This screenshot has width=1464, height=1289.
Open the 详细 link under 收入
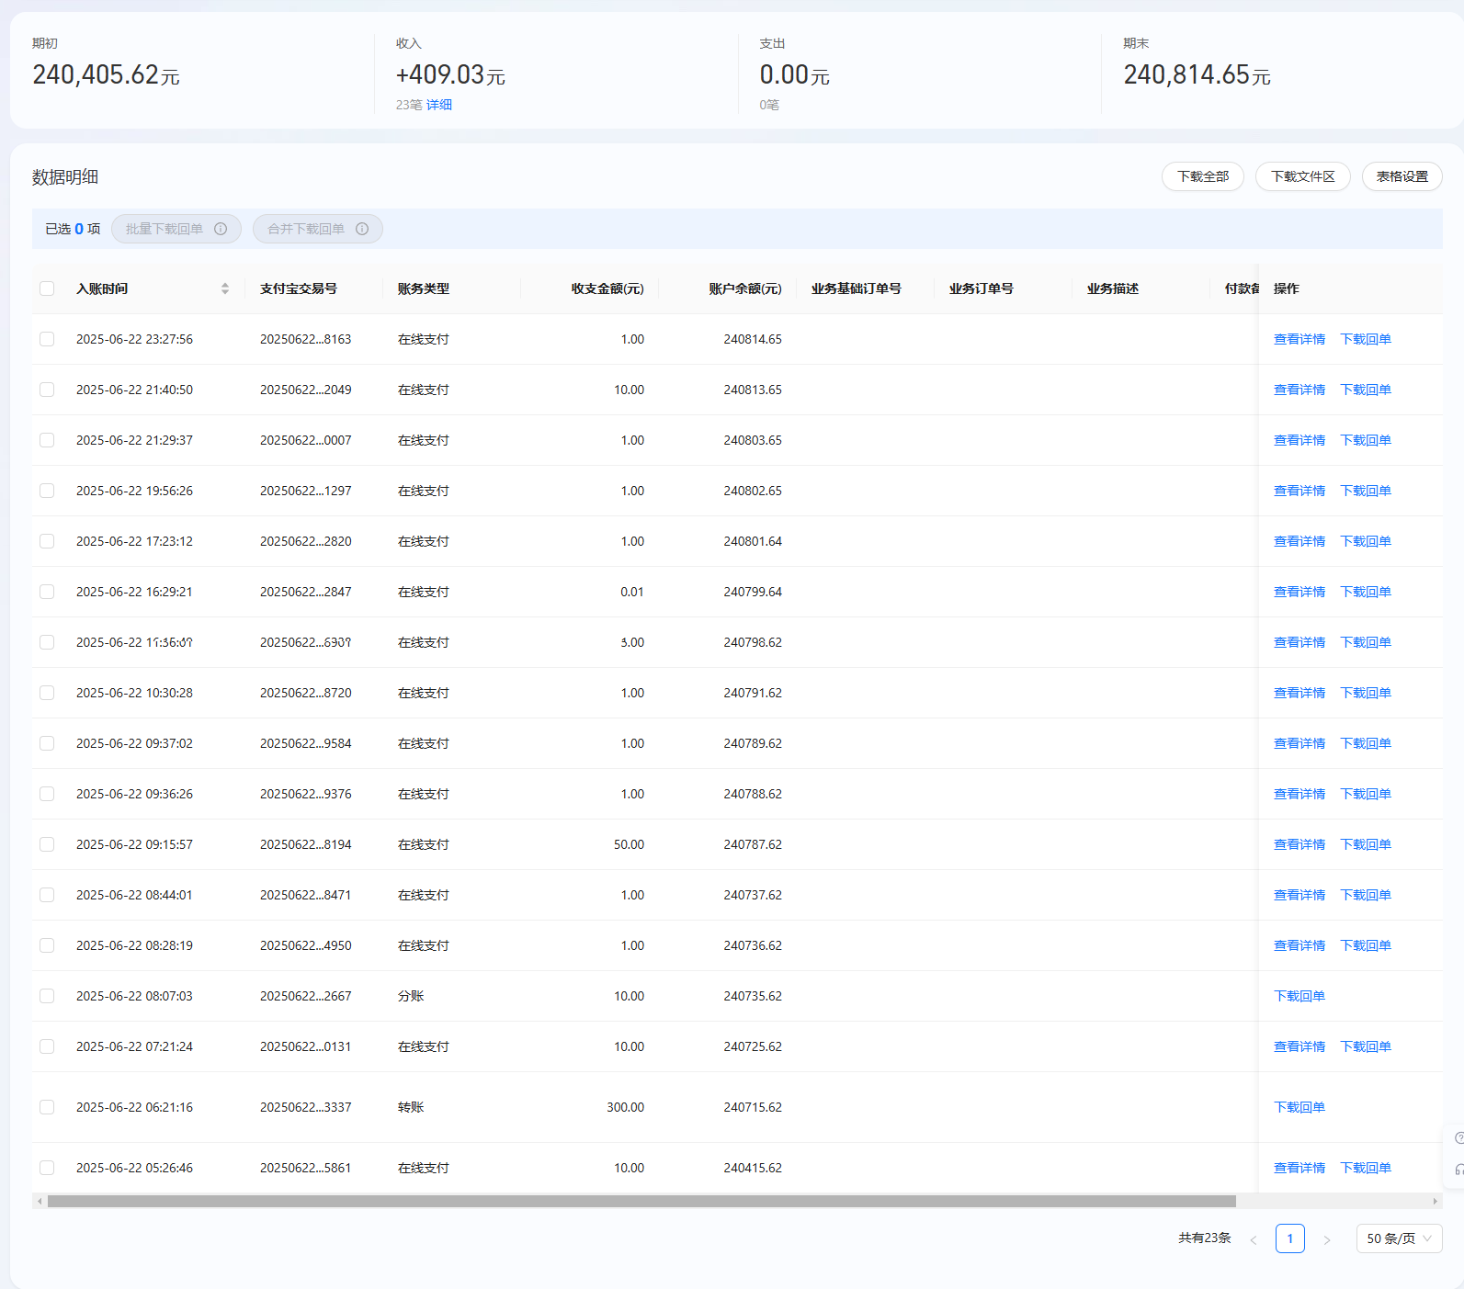439,105
